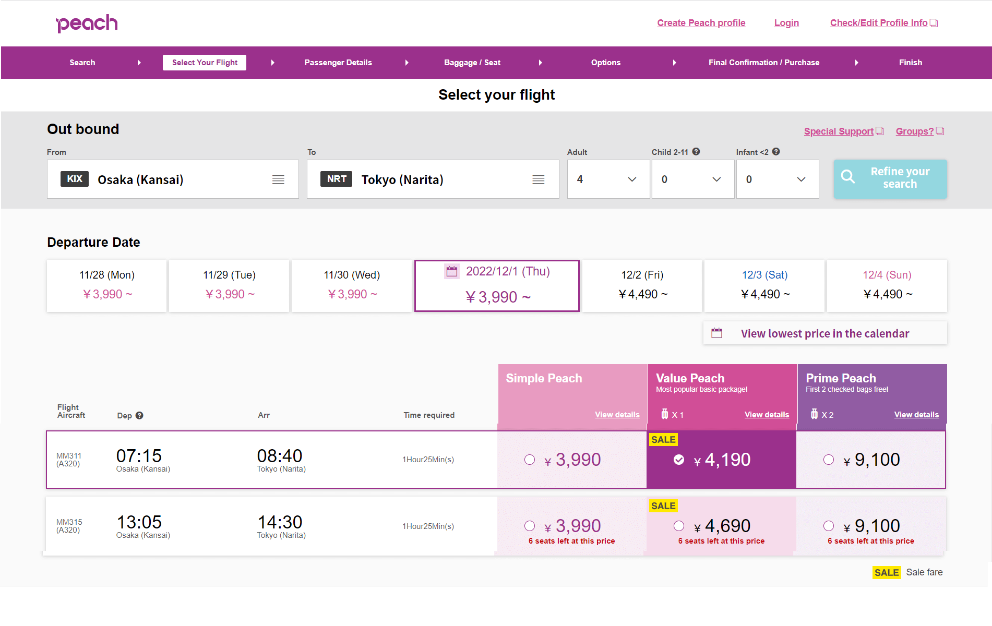Click SALE legend badge near Sale fare
Image resolution: width=992 pixels, height=626 pixels.
point(887,573)
